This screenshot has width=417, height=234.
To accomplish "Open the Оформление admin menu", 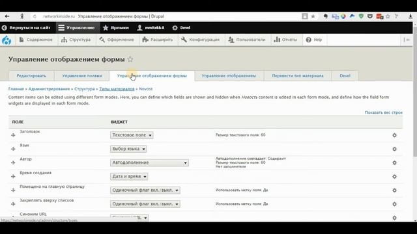I will pos(117,40).
